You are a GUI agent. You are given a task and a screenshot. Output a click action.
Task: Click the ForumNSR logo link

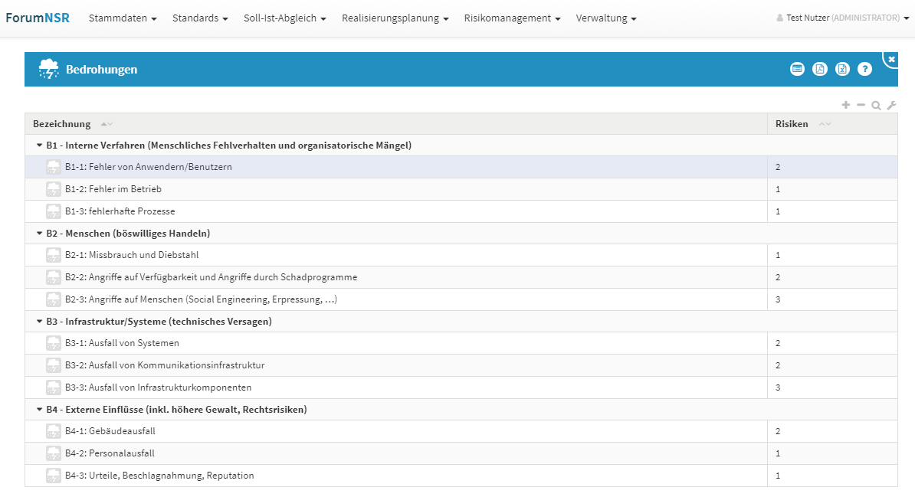(x=38, y=18)
